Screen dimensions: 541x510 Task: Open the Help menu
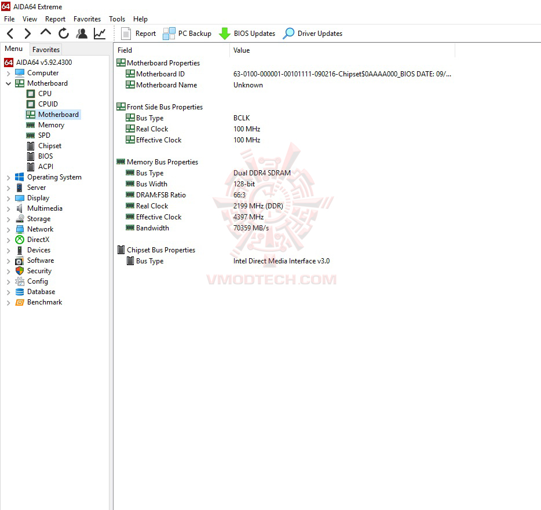pos(140,19)
